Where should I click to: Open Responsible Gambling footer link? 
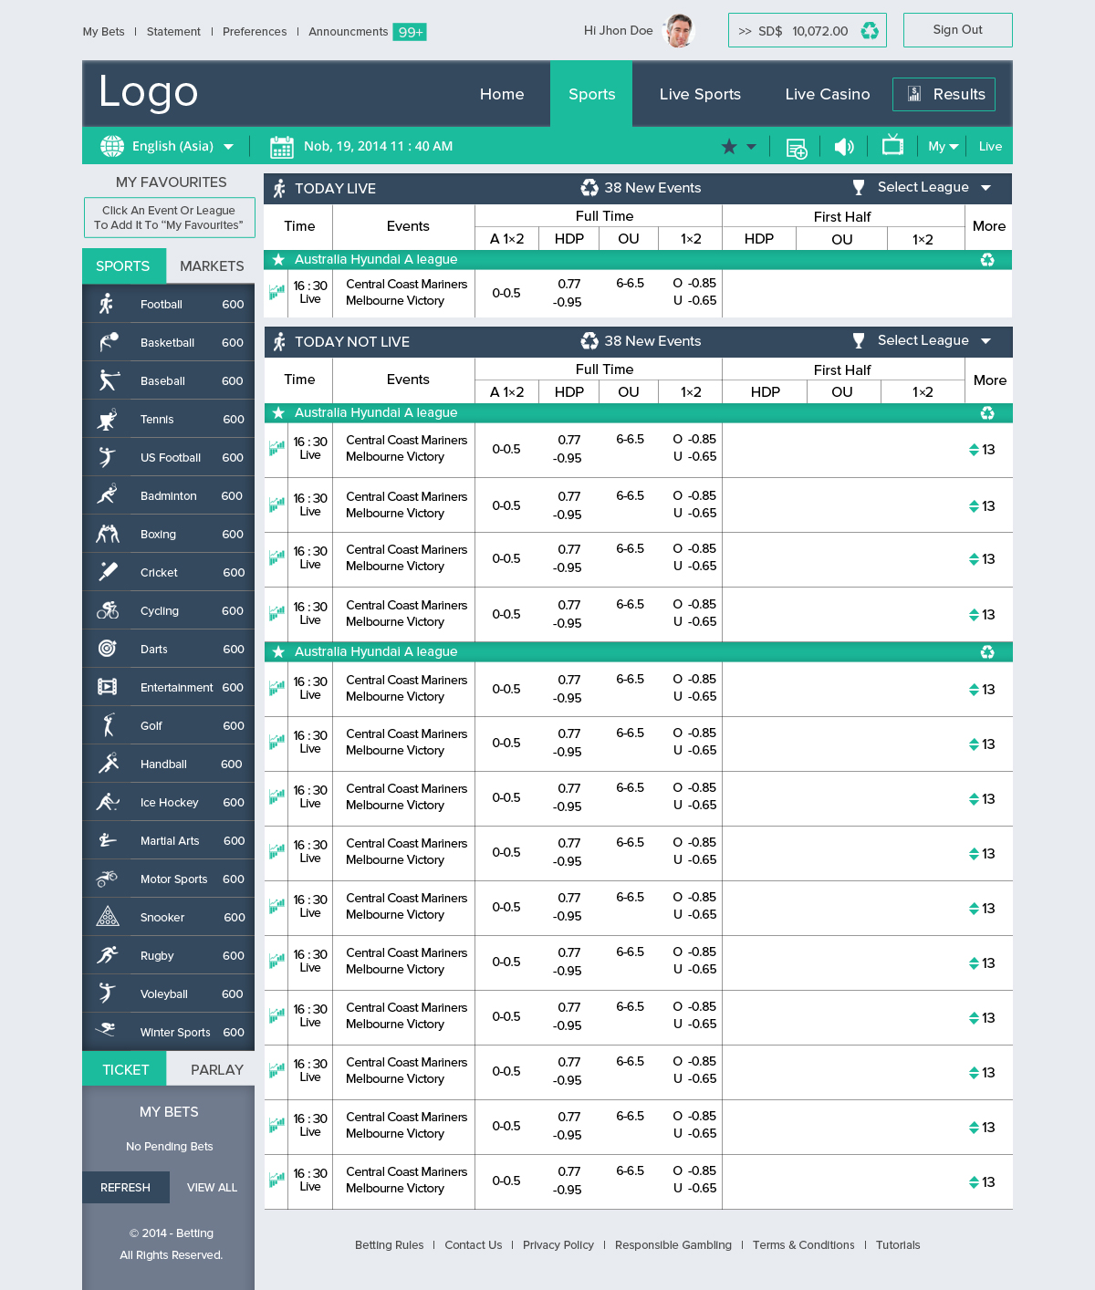coord(673,1244)
